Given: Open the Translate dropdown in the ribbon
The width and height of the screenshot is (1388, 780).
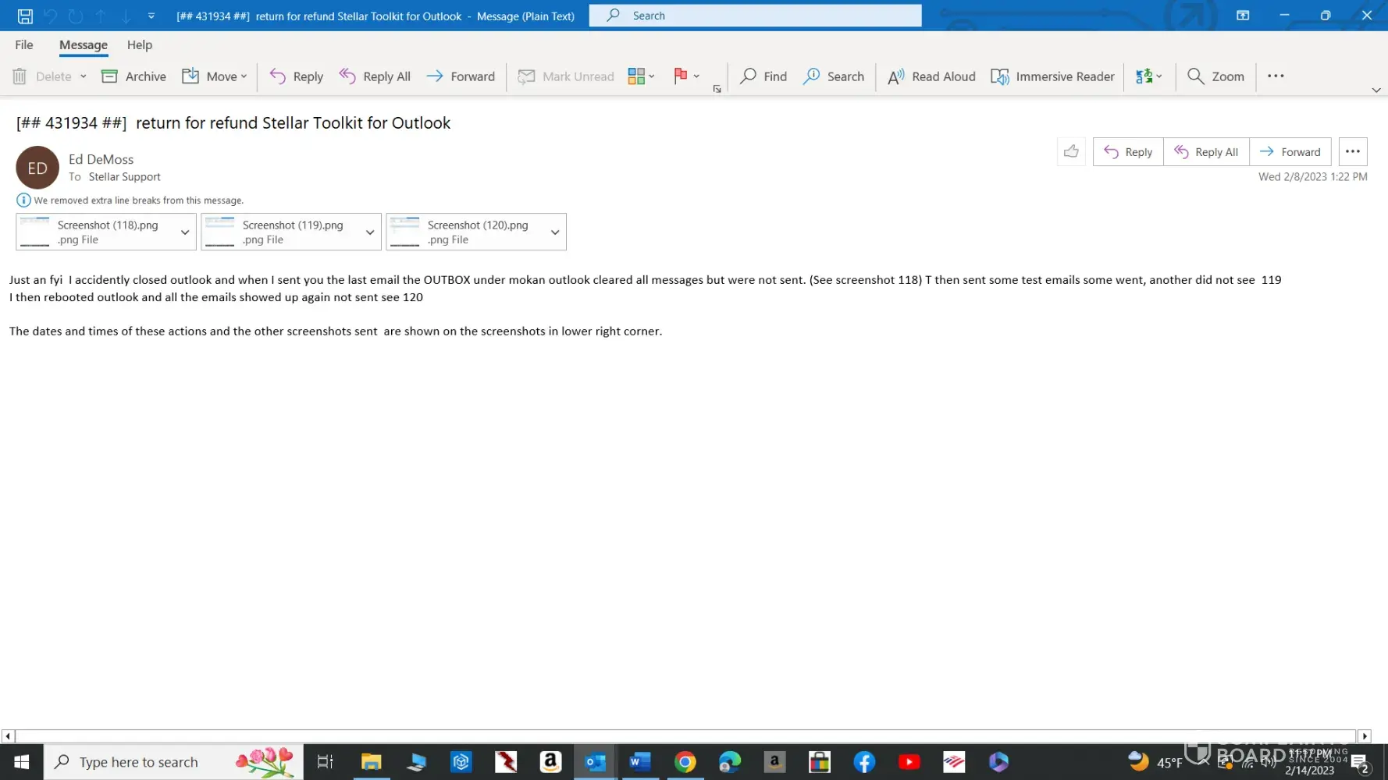Looking at the screenshot, I should tap(1149, 76).
